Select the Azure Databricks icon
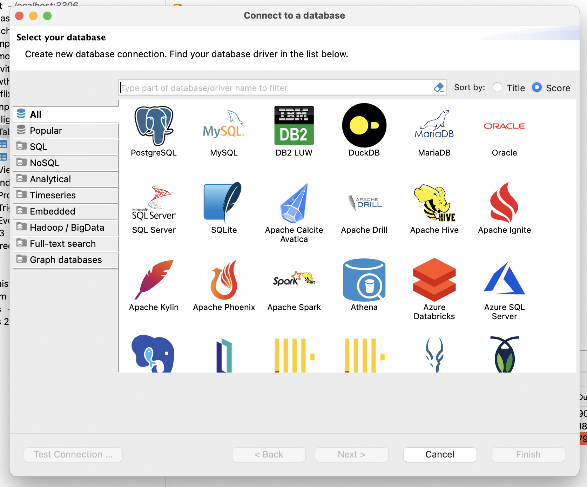 (434, 280)
